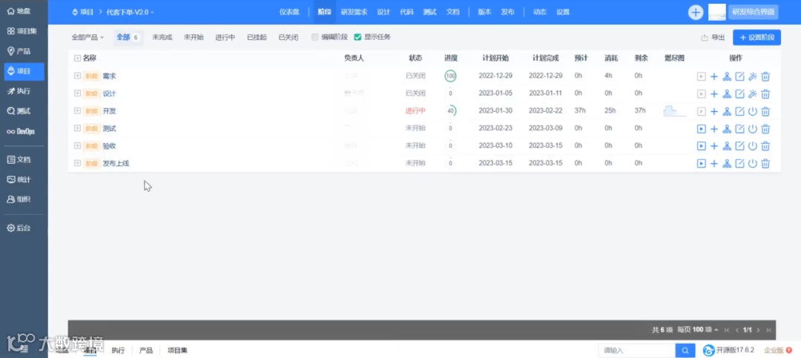Expand the 发布上线 stage row
Image resolution: width=801 pixels, height=358 pixels.
click(x=78, y=163)
